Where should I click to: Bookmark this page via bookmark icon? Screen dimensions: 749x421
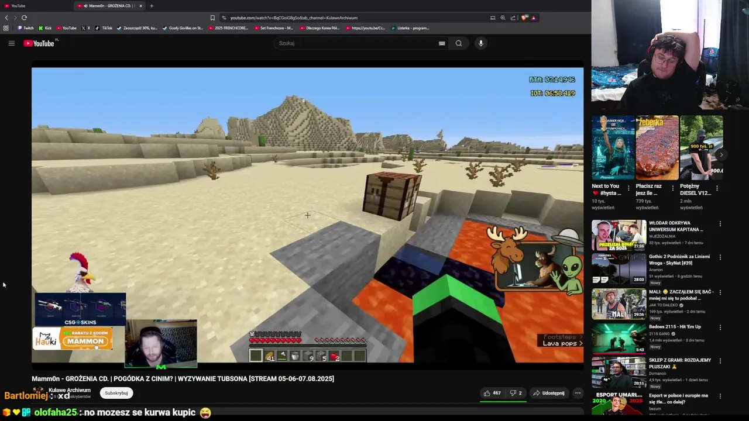tap(212, 18)
